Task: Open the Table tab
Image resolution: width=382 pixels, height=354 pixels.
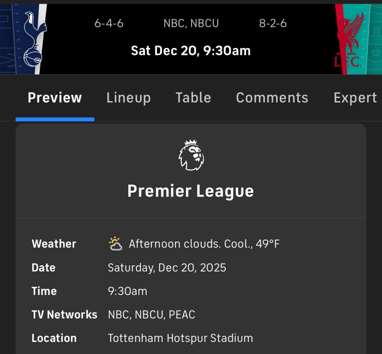Action: coord(193,98)
